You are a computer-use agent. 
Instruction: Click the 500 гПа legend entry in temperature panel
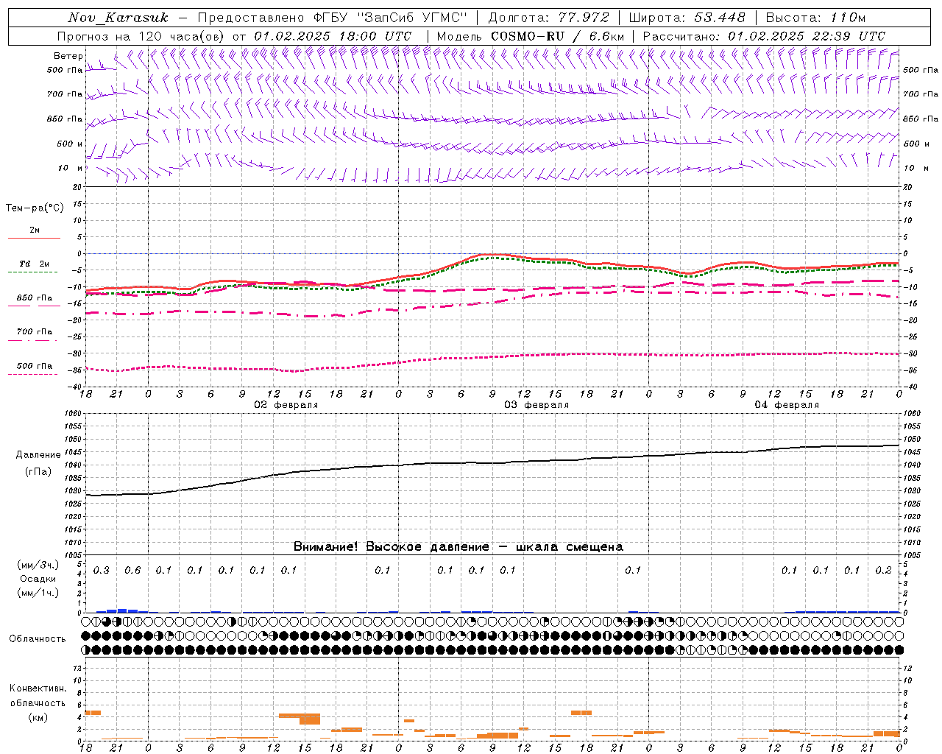[34, 366]
